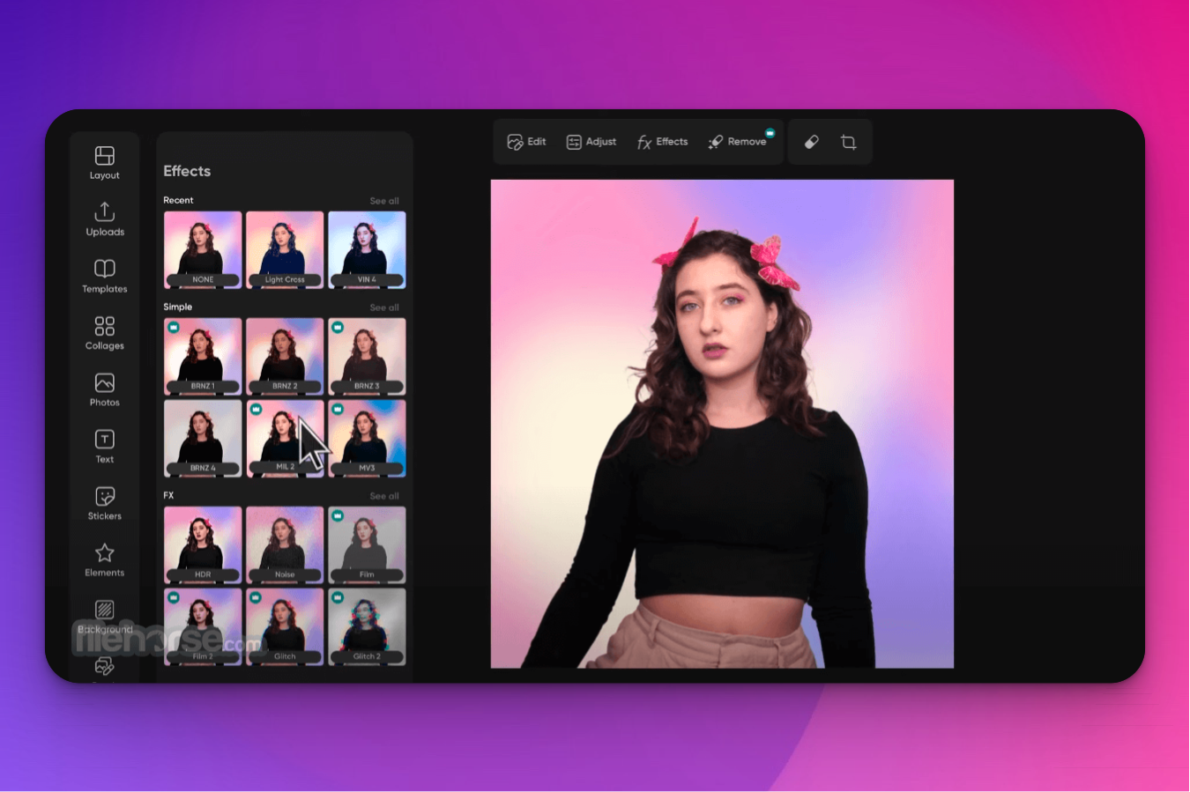Select the crop tool icon
The height and width of the screenshot is (792, 1190).
point(849,142)
